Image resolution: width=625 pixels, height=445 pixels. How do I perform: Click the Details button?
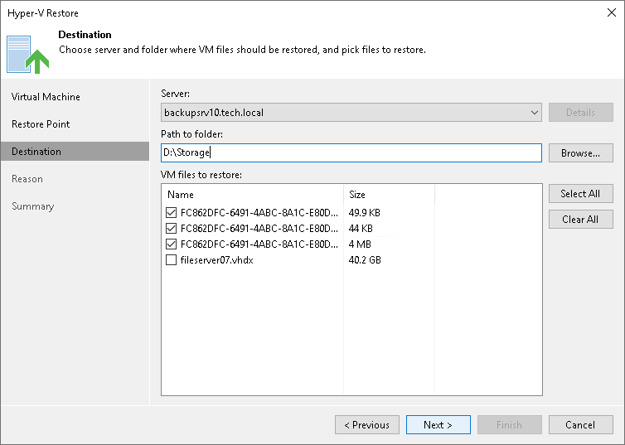point(580,113)
